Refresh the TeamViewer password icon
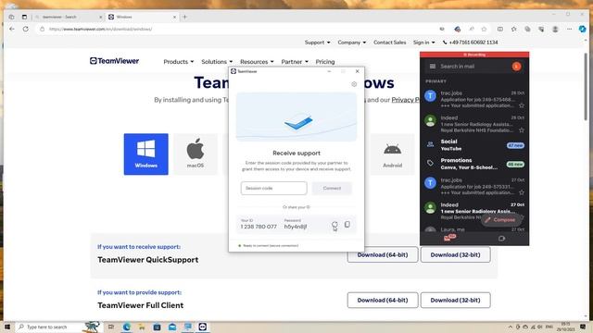The image size is (593, 333). click(334, 225)
